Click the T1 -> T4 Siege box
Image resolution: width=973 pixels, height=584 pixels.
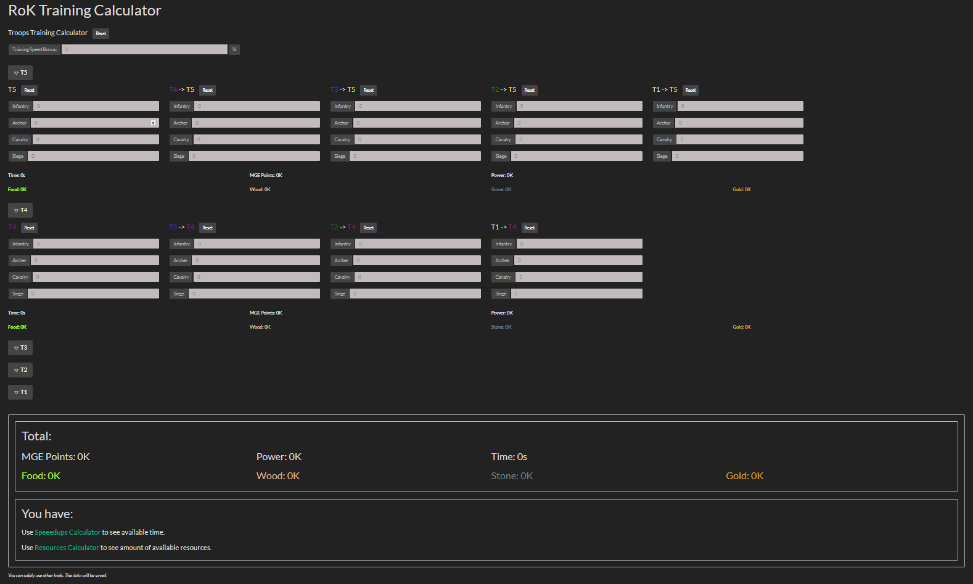[577, 294]
